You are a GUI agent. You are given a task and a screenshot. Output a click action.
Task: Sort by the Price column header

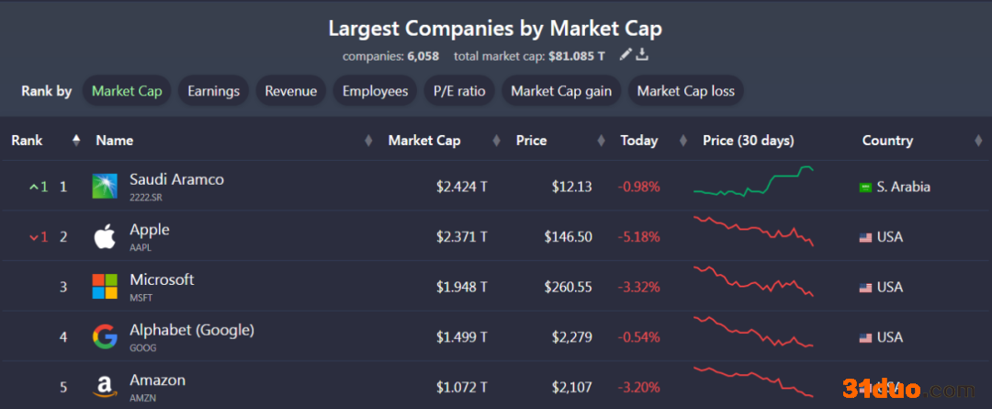tap(531, 141)
